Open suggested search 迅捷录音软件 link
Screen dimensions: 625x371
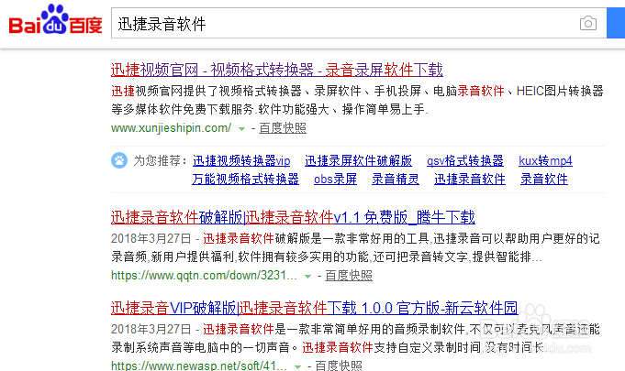(x=470, y=179)
